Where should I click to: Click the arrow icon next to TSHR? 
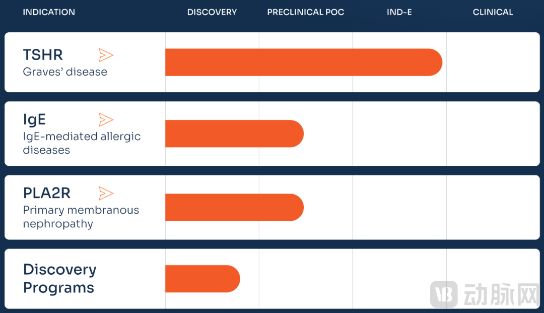tap(106, 55)
